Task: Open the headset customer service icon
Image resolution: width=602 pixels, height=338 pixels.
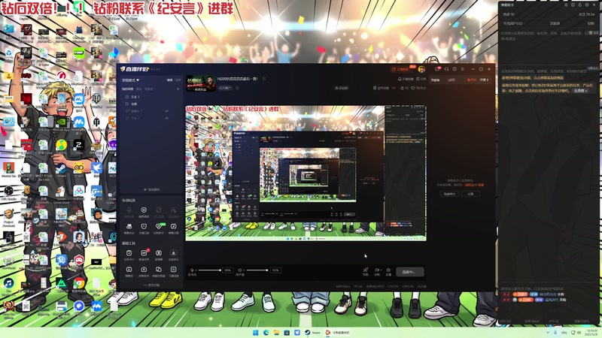Action: pos(446,69)
